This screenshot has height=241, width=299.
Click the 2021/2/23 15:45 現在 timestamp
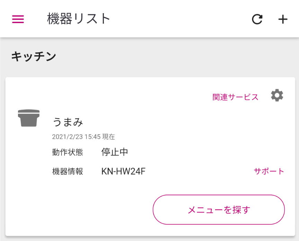[83, 137]
